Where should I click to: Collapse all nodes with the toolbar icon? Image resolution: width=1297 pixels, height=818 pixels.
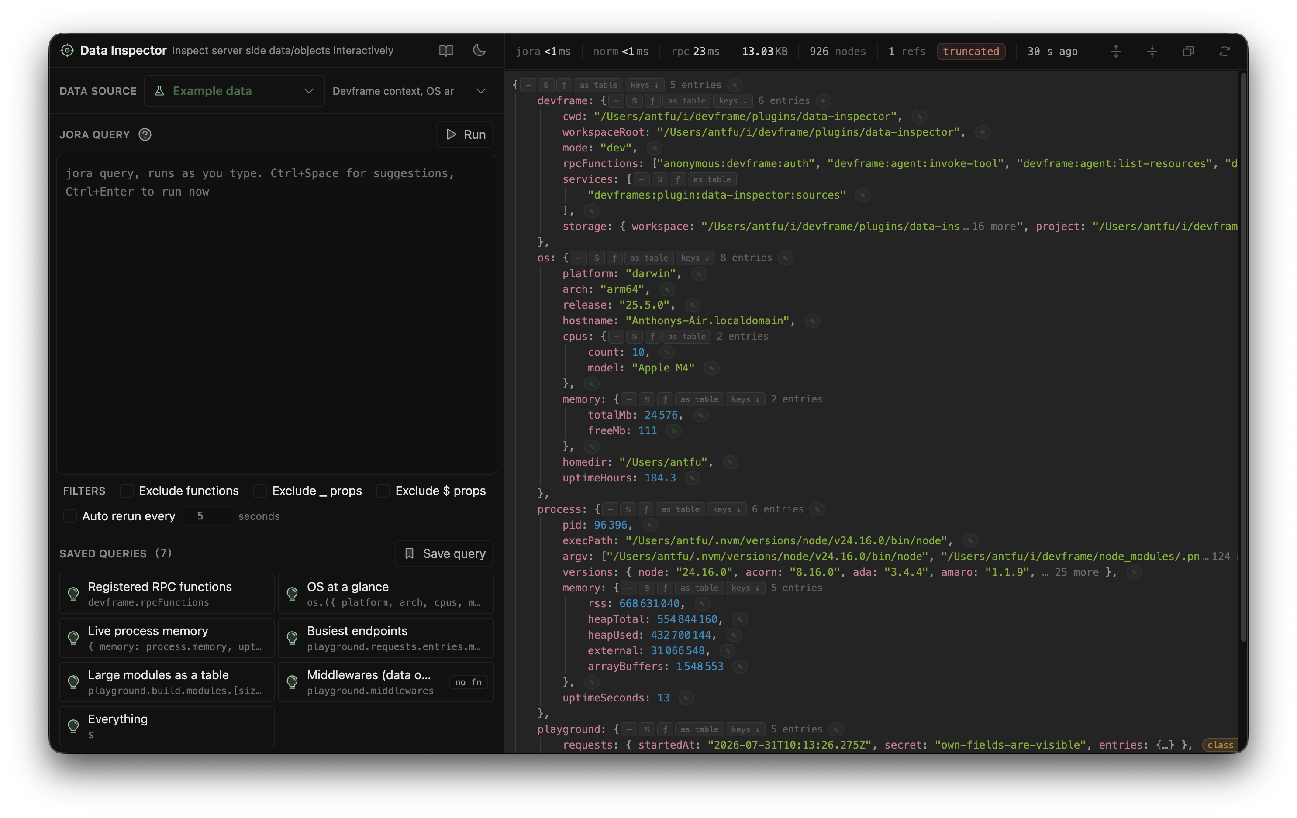click(x=1152, y=51)
